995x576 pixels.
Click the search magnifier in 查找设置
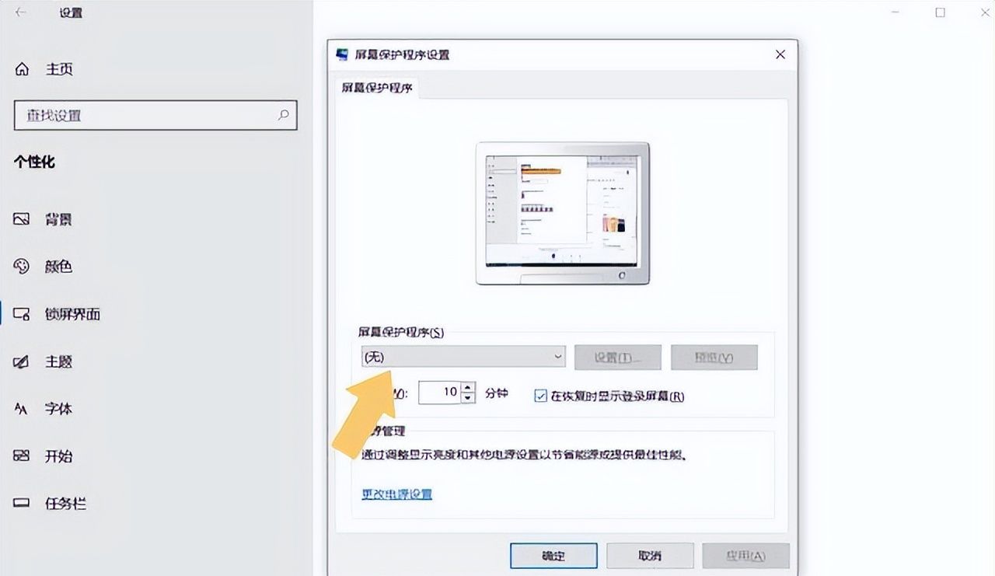[284, 115]
